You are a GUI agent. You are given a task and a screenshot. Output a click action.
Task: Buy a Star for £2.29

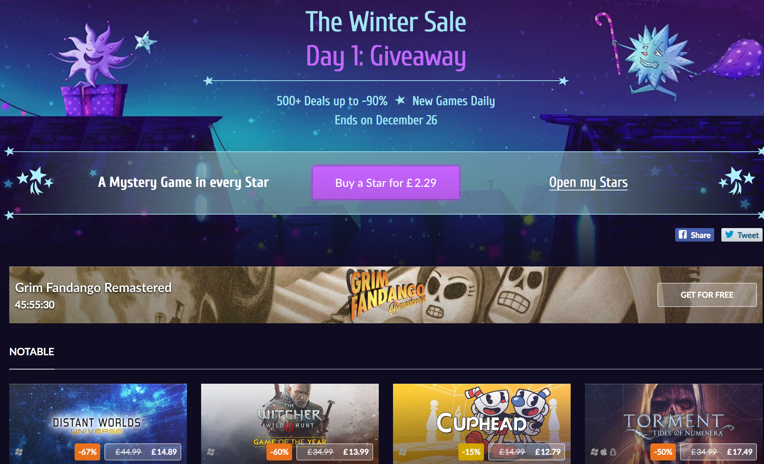tap(386, 183)
